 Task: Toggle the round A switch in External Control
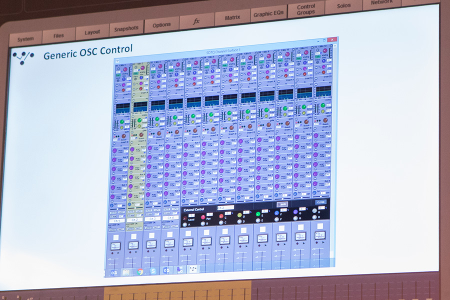[185, 225]
